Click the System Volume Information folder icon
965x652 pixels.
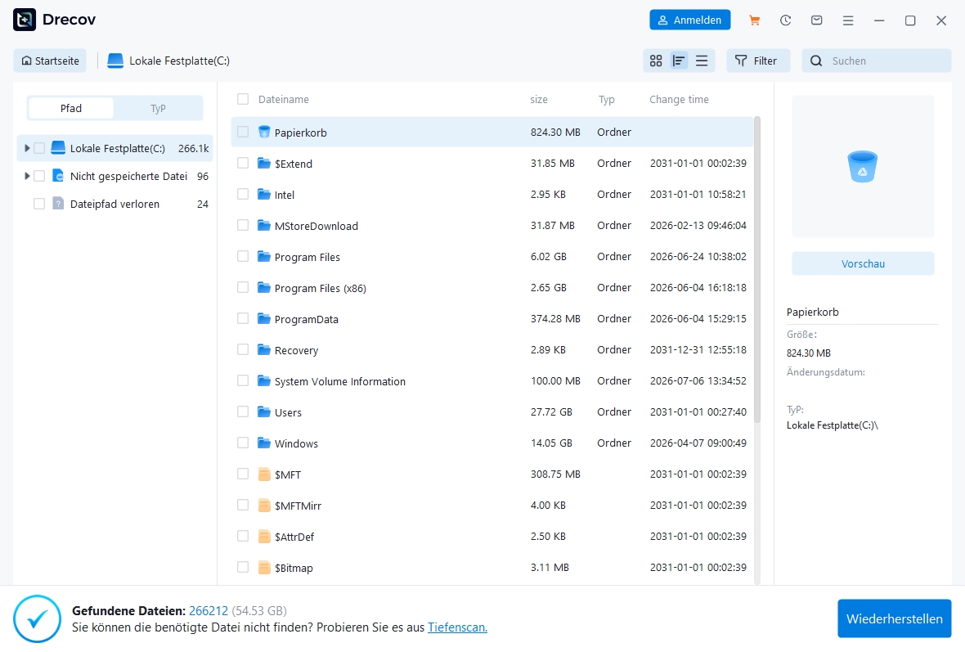pos(264,380)
